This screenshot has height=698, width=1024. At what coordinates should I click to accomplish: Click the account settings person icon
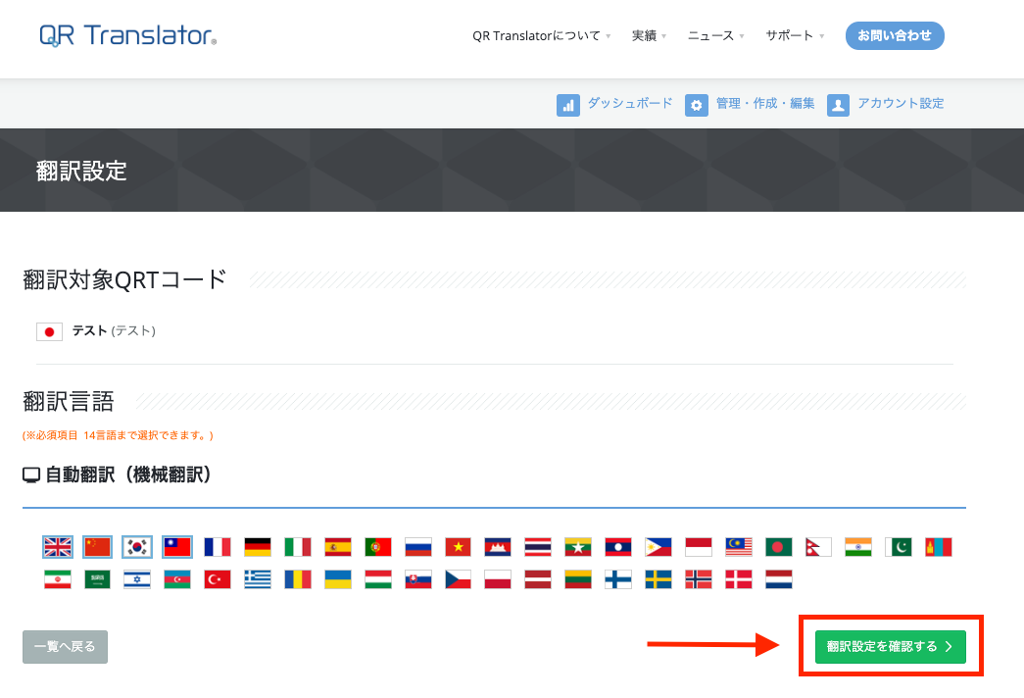pyautogui.click(x=838, y=105)
